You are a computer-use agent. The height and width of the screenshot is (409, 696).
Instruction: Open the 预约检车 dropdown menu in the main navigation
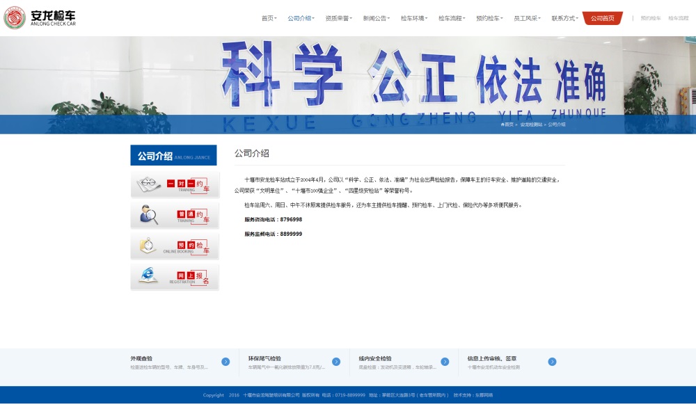point(489,18)
